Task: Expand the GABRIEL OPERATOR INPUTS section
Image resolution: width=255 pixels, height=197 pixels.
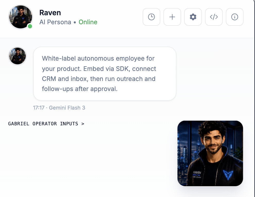Action: click(46, 124)
